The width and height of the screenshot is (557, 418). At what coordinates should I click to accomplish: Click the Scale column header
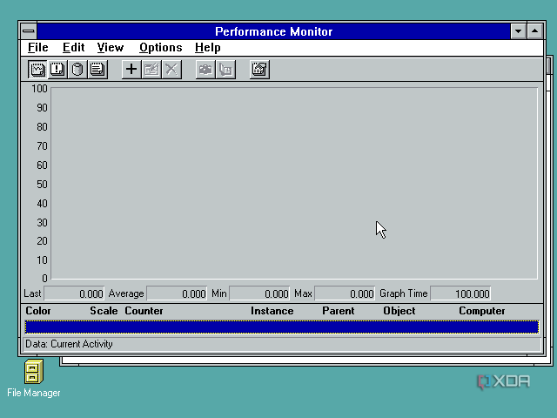[104, 311]
